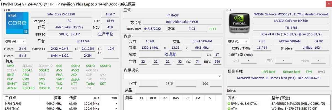Click the GPU chip TU117M field
The width and height of the screenshot is (332, 110).
(x=291, y=28)
